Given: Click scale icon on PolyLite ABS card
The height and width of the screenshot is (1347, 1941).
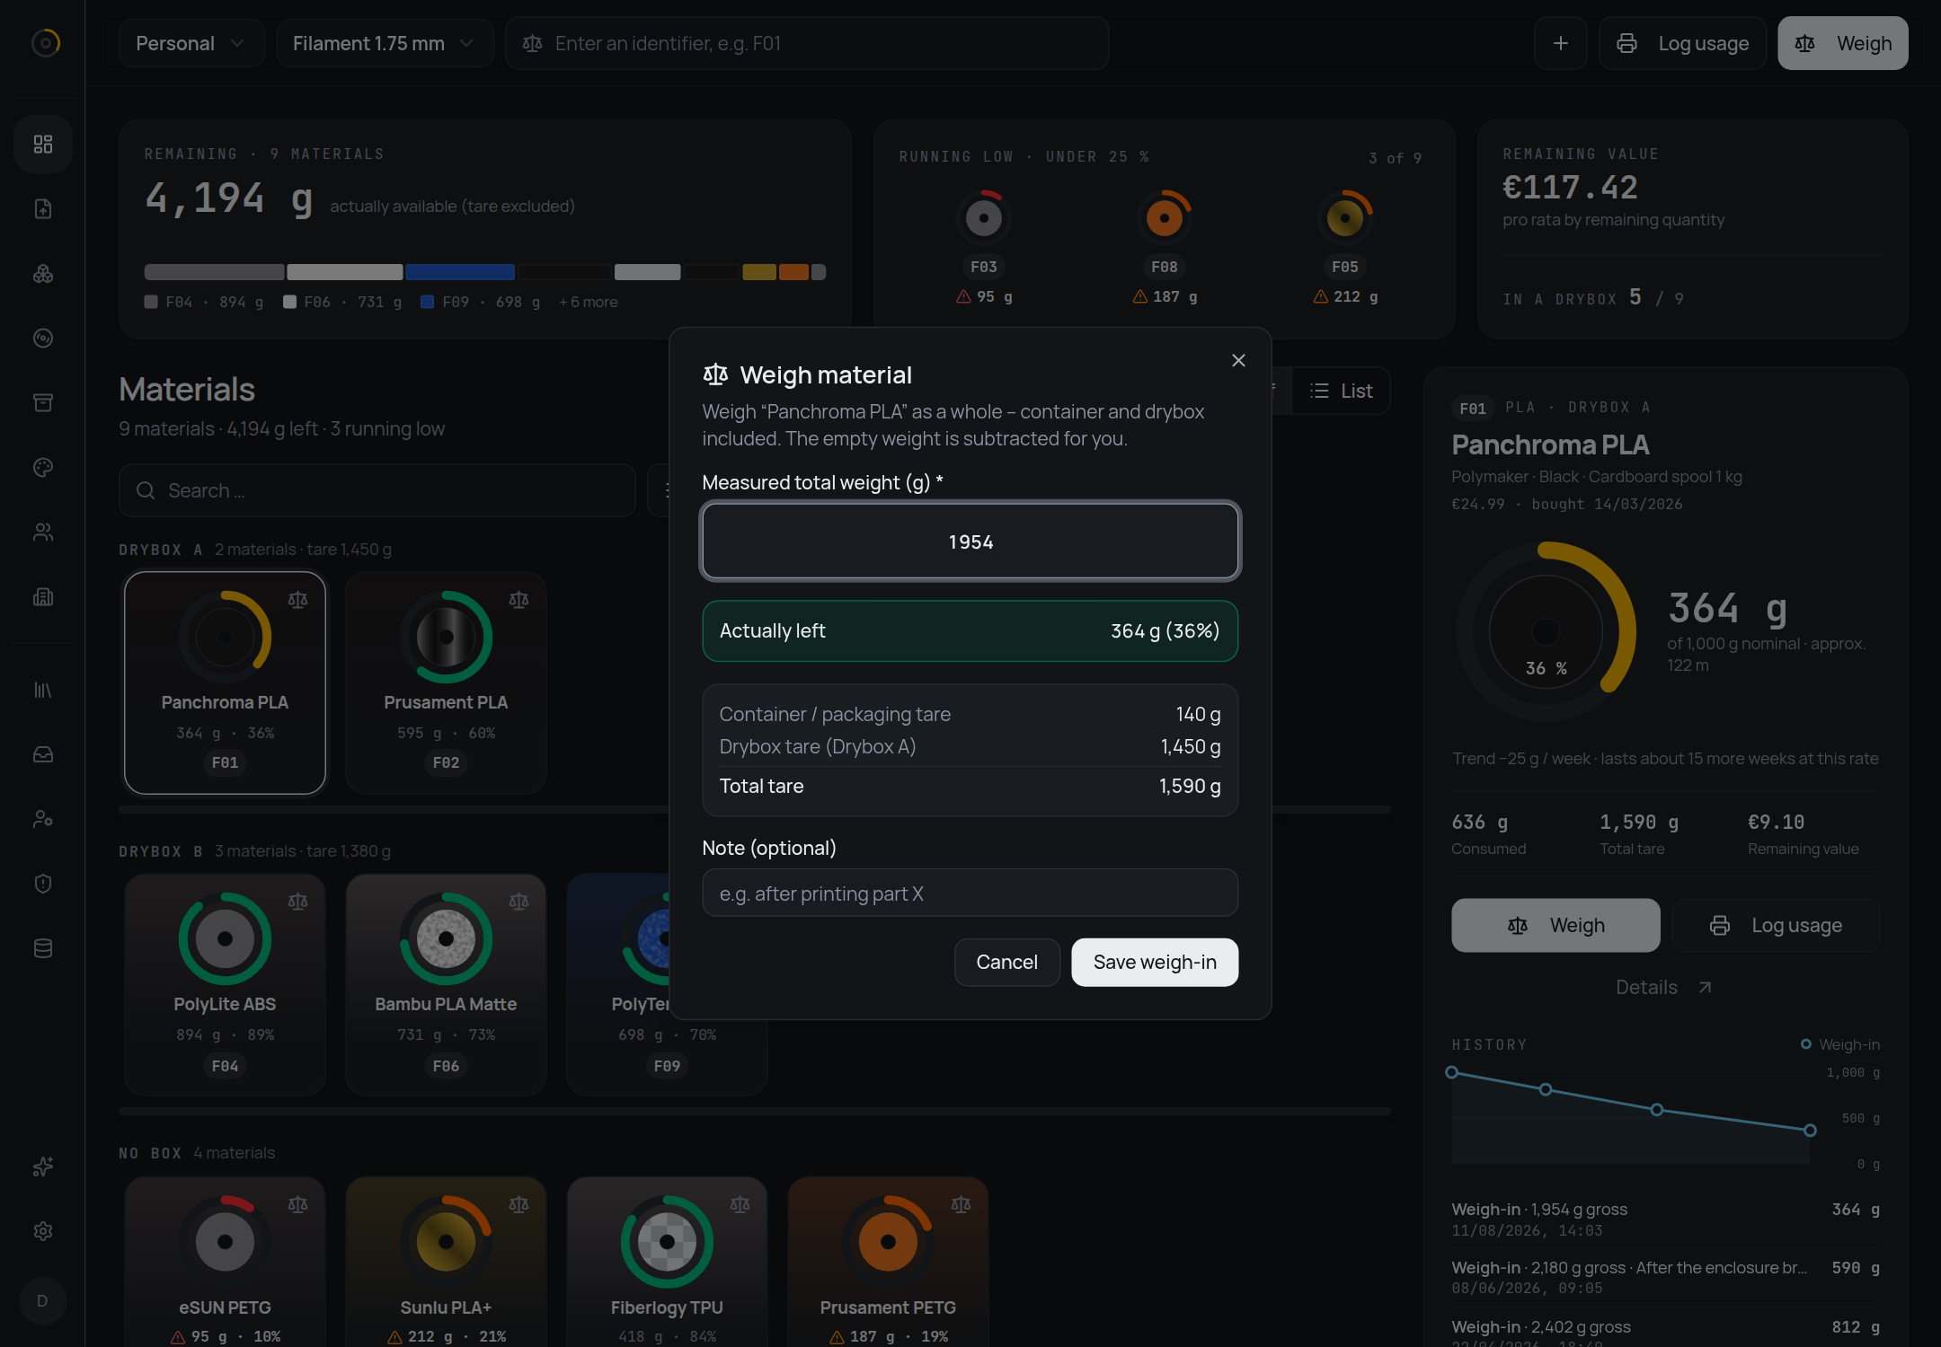Looking at the screenshot, I should click(297, 901).
